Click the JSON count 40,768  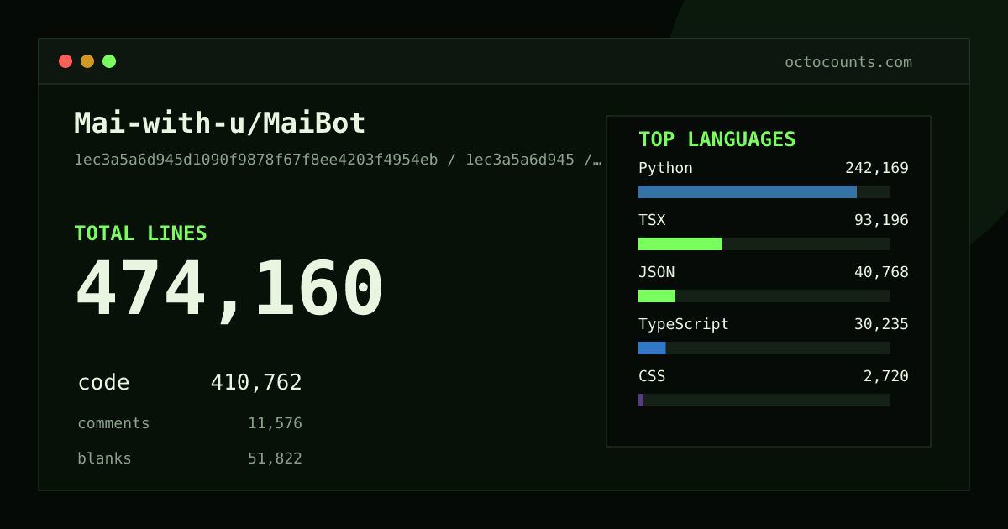point(881,272)
